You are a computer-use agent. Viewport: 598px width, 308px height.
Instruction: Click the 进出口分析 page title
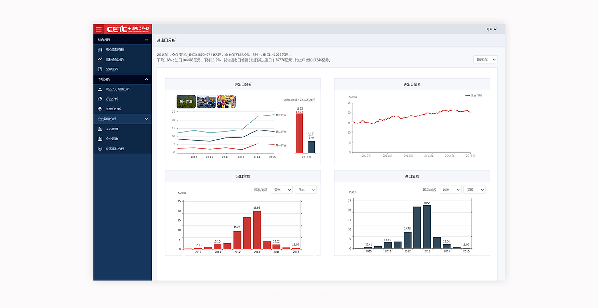(166, 41)
